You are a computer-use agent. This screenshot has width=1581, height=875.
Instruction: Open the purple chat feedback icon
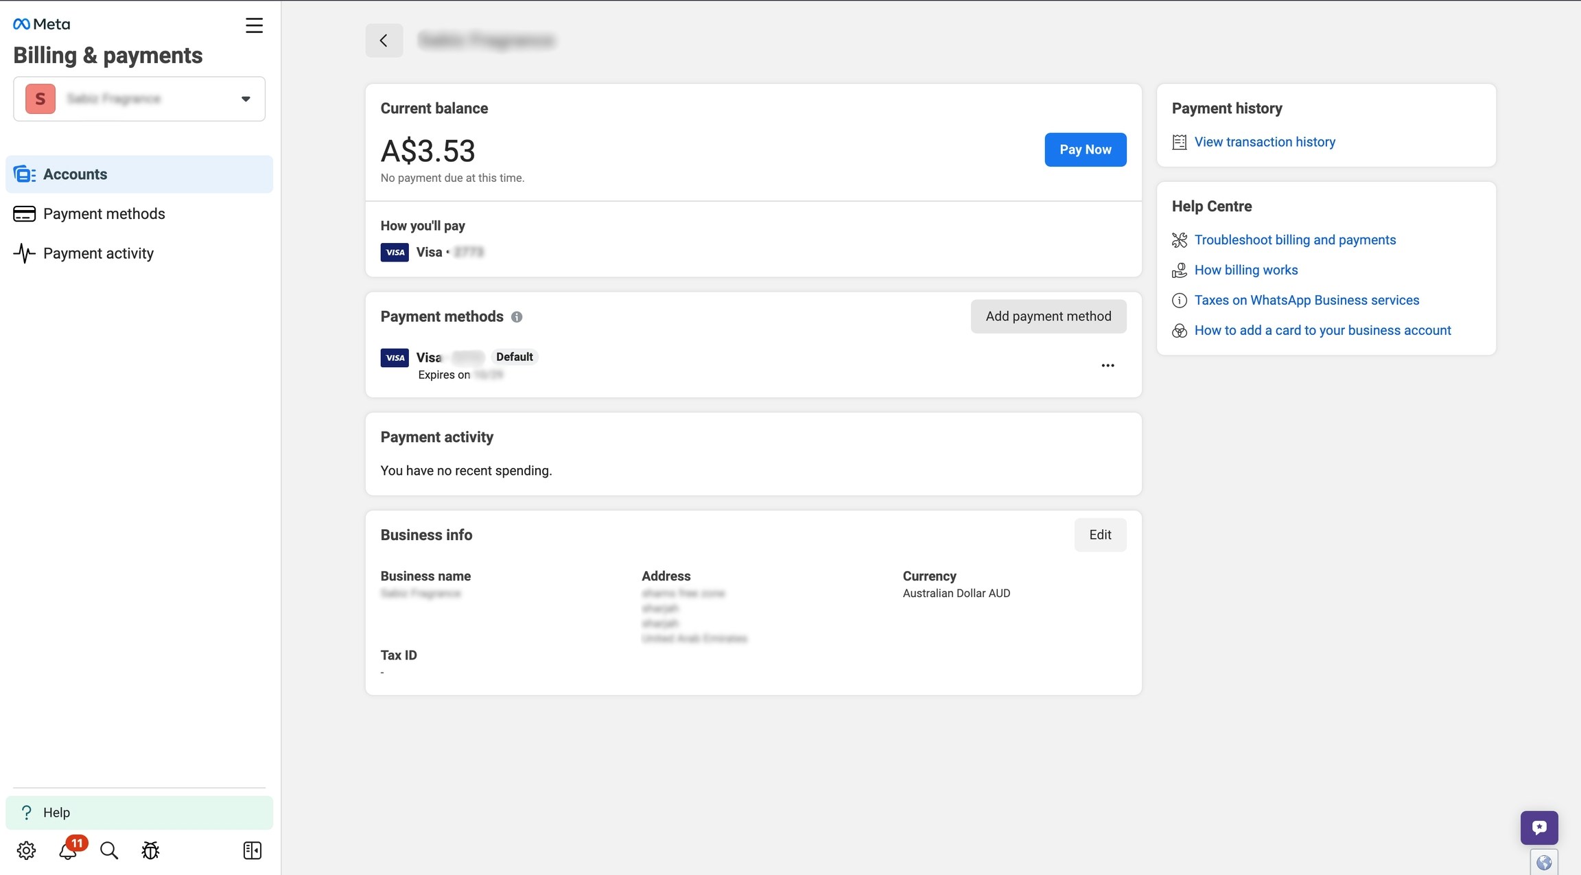[1538, 828]
